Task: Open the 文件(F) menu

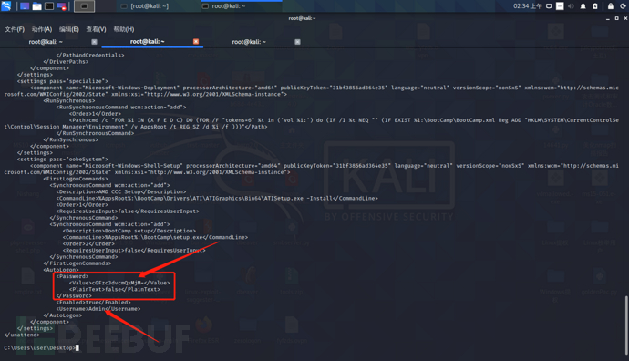Action: (x=15, y=29)
